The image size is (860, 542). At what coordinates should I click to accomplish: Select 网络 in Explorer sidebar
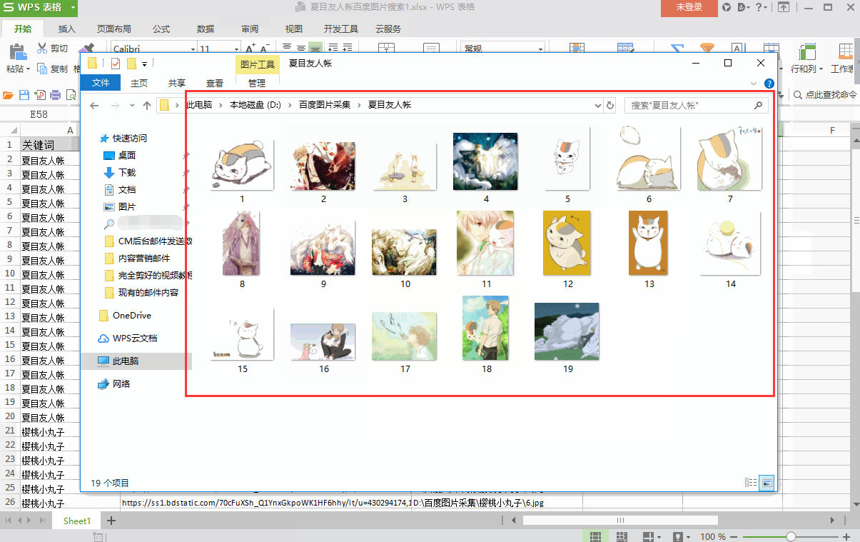coord(121,383)
